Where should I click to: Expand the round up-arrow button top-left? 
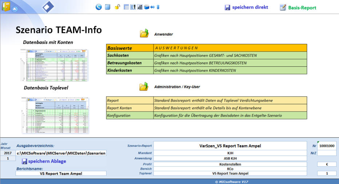click(x=15, y=9)
